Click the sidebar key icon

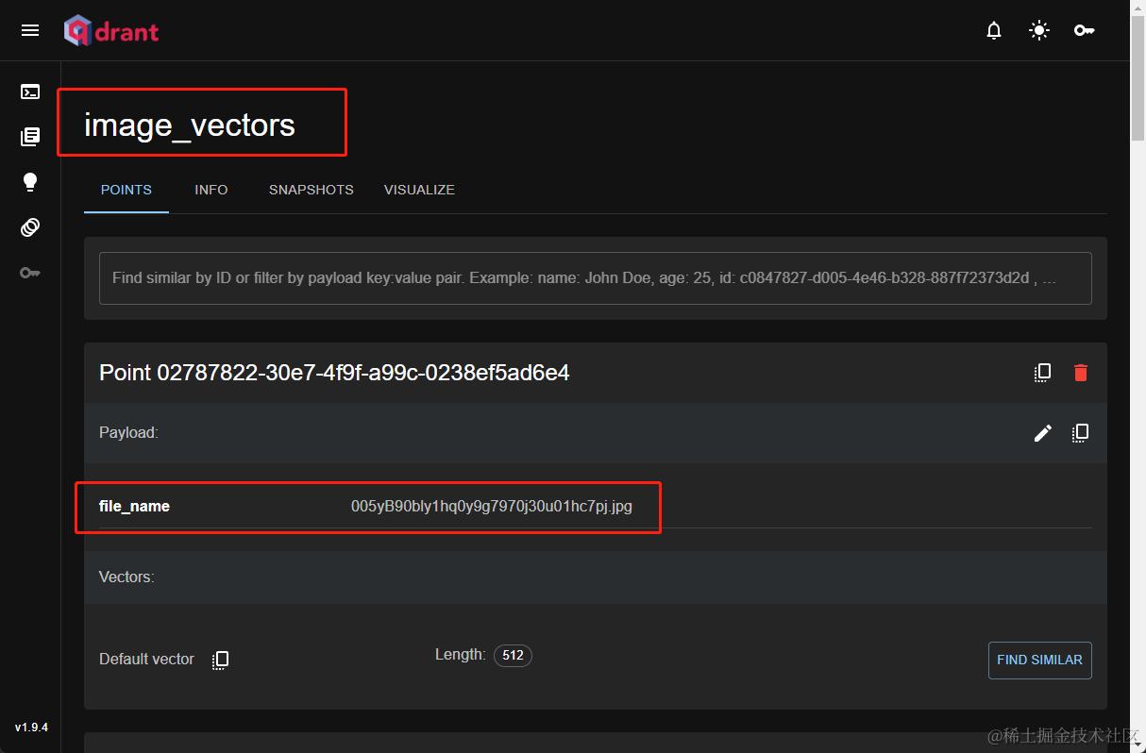click(x=30, y=273)
